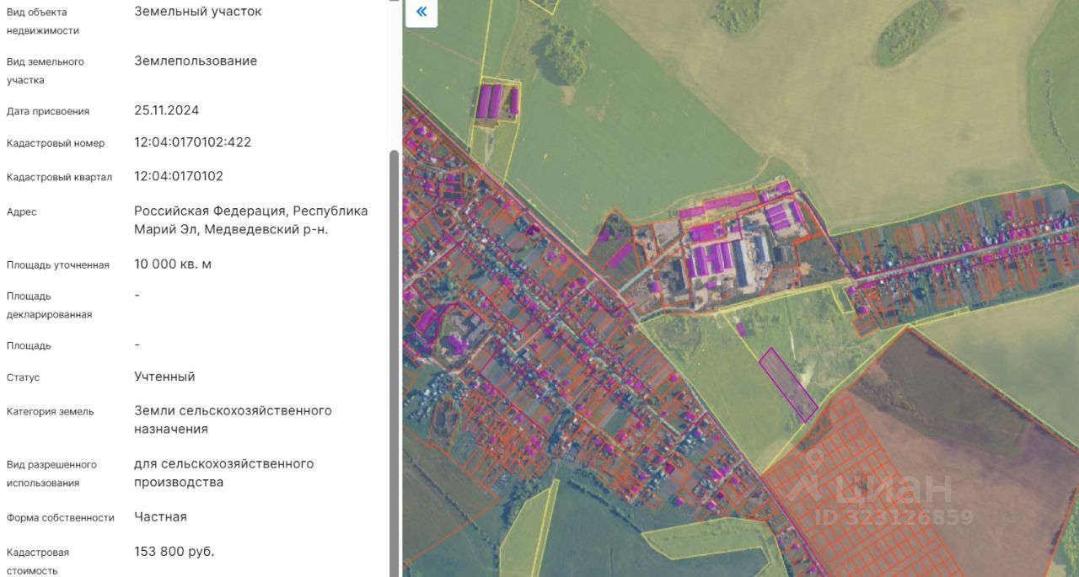
Task: Click cadastral cost 153 800 руб.
Action: click(x=174, y=552)
